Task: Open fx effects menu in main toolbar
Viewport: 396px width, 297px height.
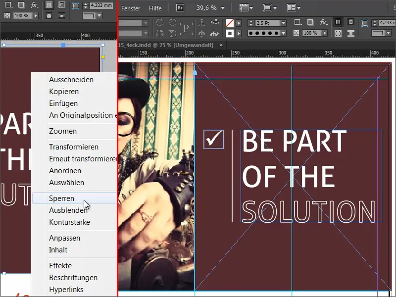Action: (324, 22)
